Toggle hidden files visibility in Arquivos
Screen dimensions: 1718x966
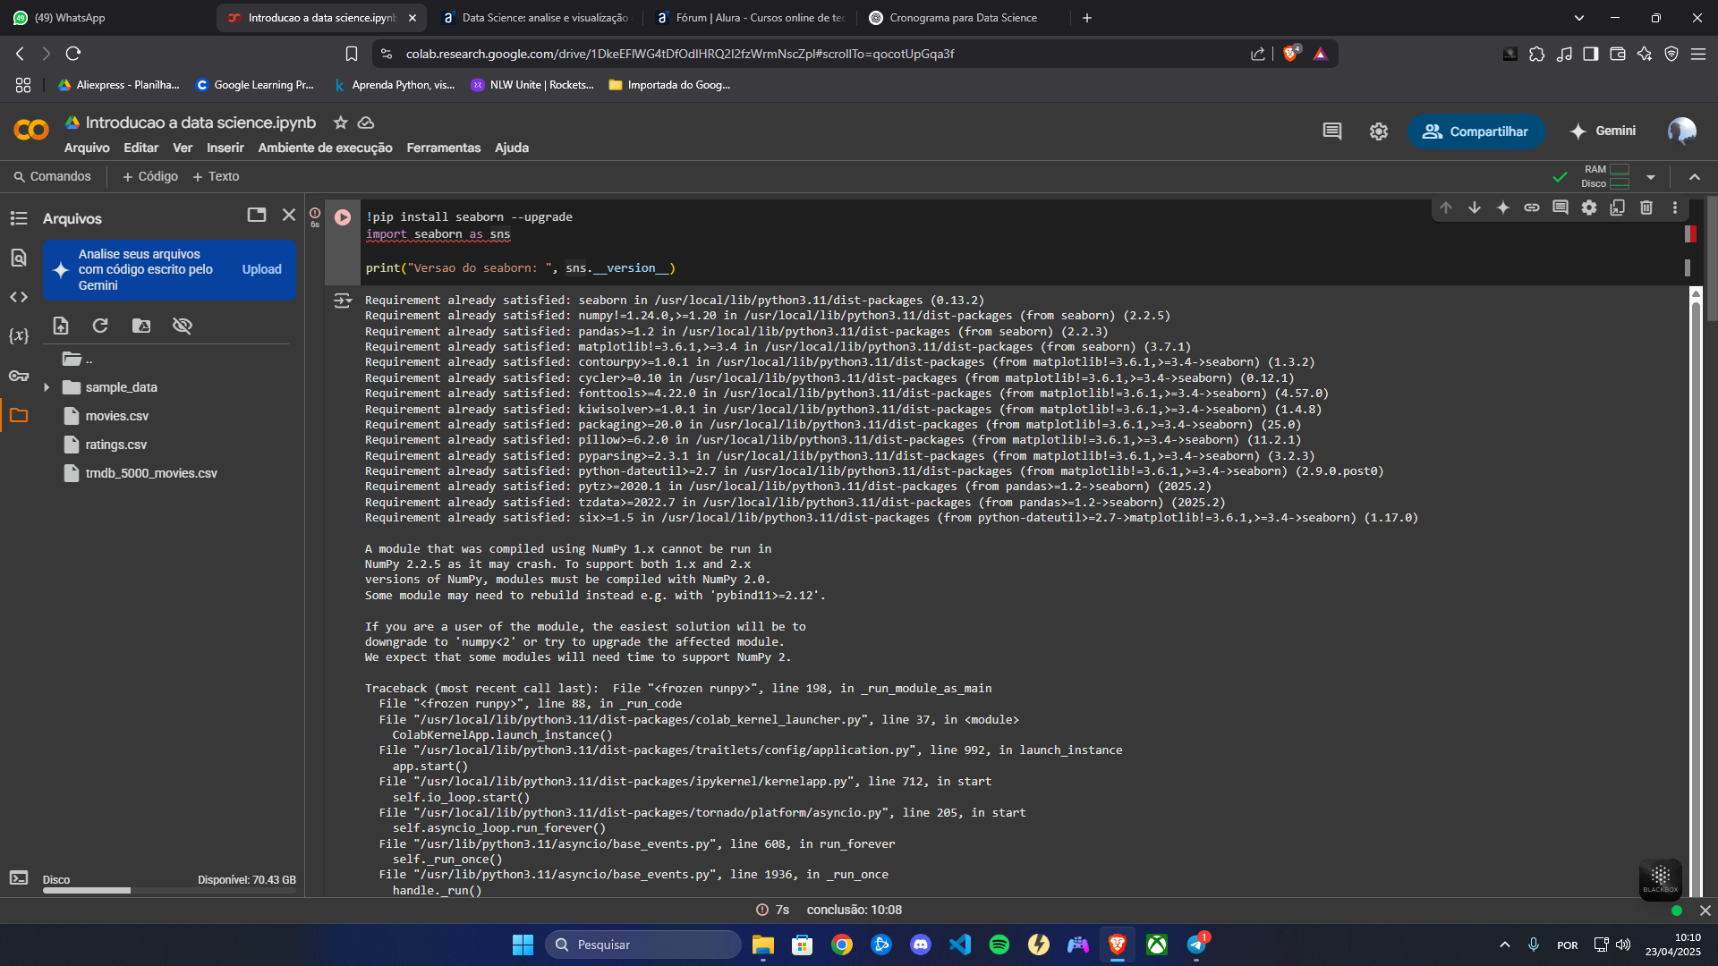tap(183, 326)
